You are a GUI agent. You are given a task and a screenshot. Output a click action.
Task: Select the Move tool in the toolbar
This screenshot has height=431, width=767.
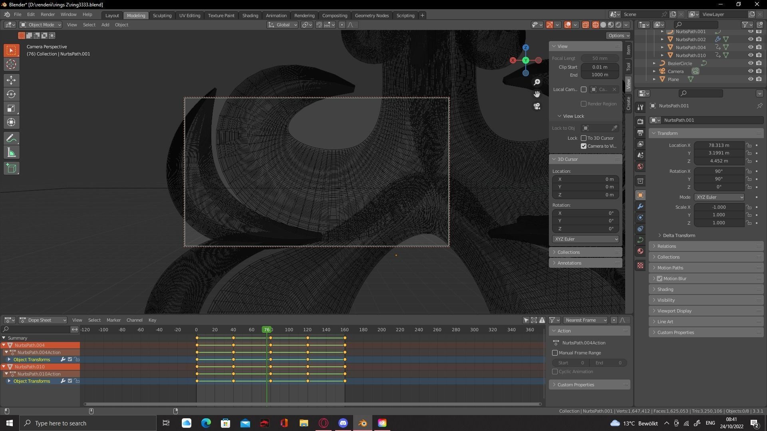pos(11,80)
